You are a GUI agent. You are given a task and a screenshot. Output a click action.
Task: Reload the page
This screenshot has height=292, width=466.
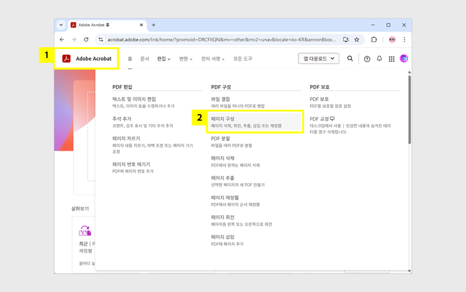(86, 40)
